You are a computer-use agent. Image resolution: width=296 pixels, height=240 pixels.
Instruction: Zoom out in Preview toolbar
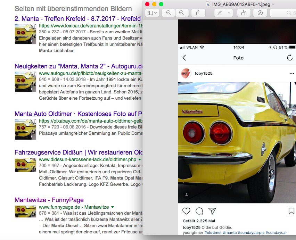pos(168,13)
